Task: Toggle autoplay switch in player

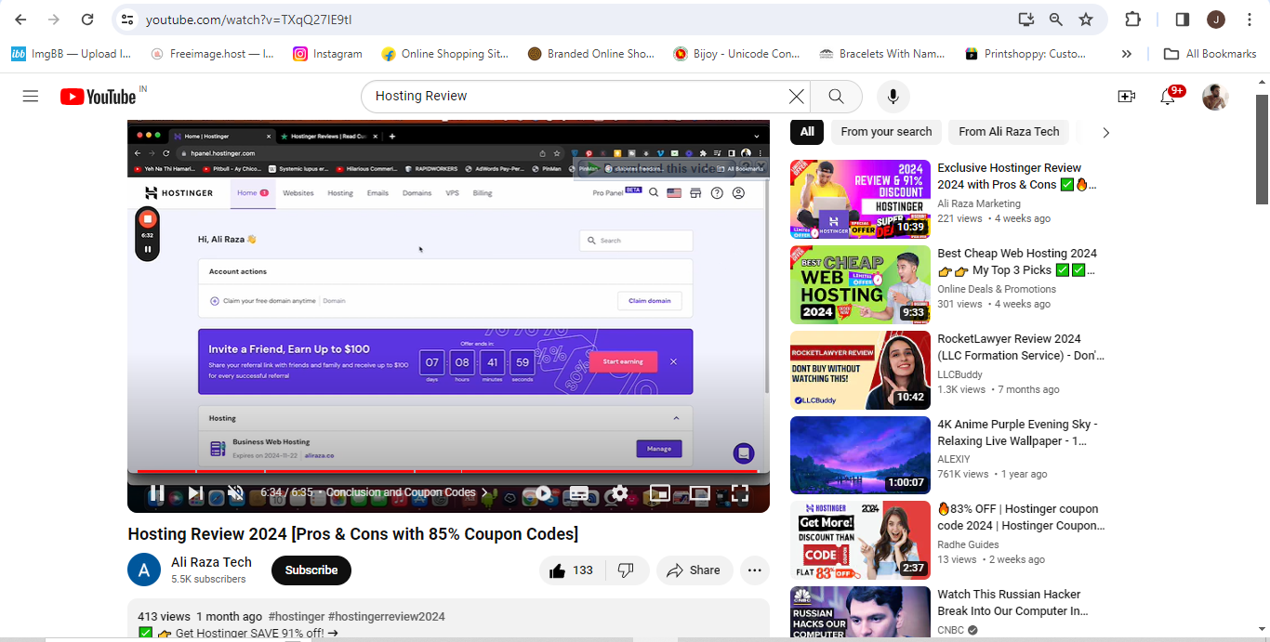Action: (539, 493)
